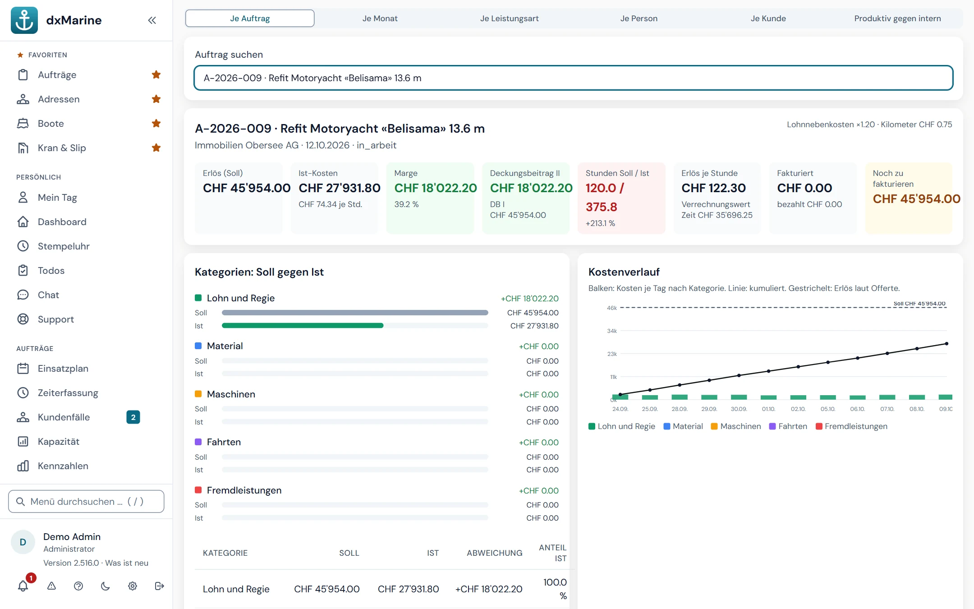Open Adressen contacts icon

[23, 99]
